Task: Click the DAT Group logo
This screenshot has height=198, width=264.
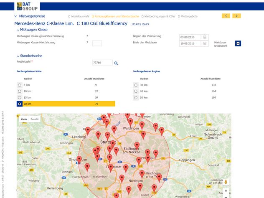Action: tap(27, 6)
